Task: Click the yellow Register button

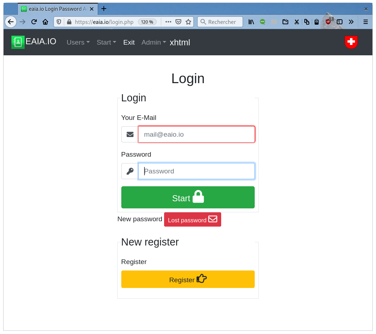Action: pyautogui.click(x=188, y=279)
